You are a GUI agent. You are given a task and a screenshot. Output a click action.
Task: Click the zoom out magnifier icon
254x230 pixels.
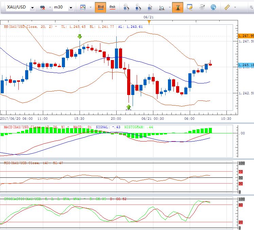pyautogui.click(x=138, y=7)
